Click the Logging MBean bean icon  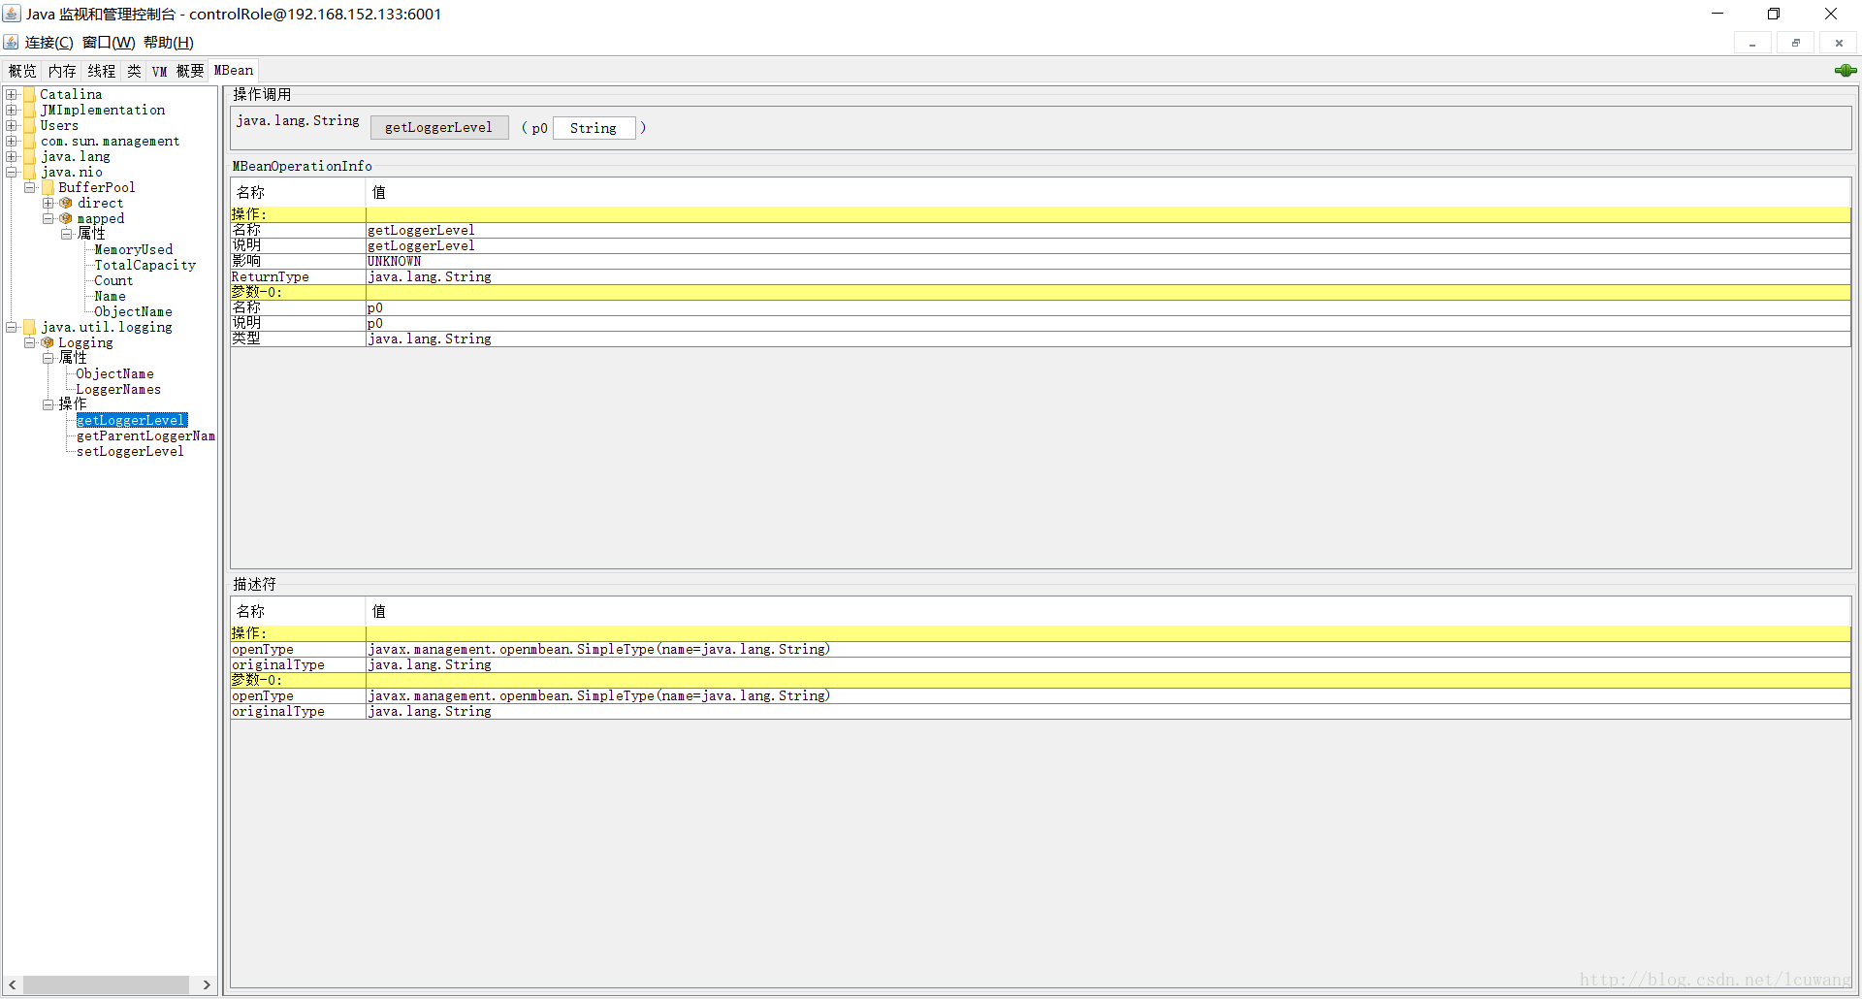(48, 342)
